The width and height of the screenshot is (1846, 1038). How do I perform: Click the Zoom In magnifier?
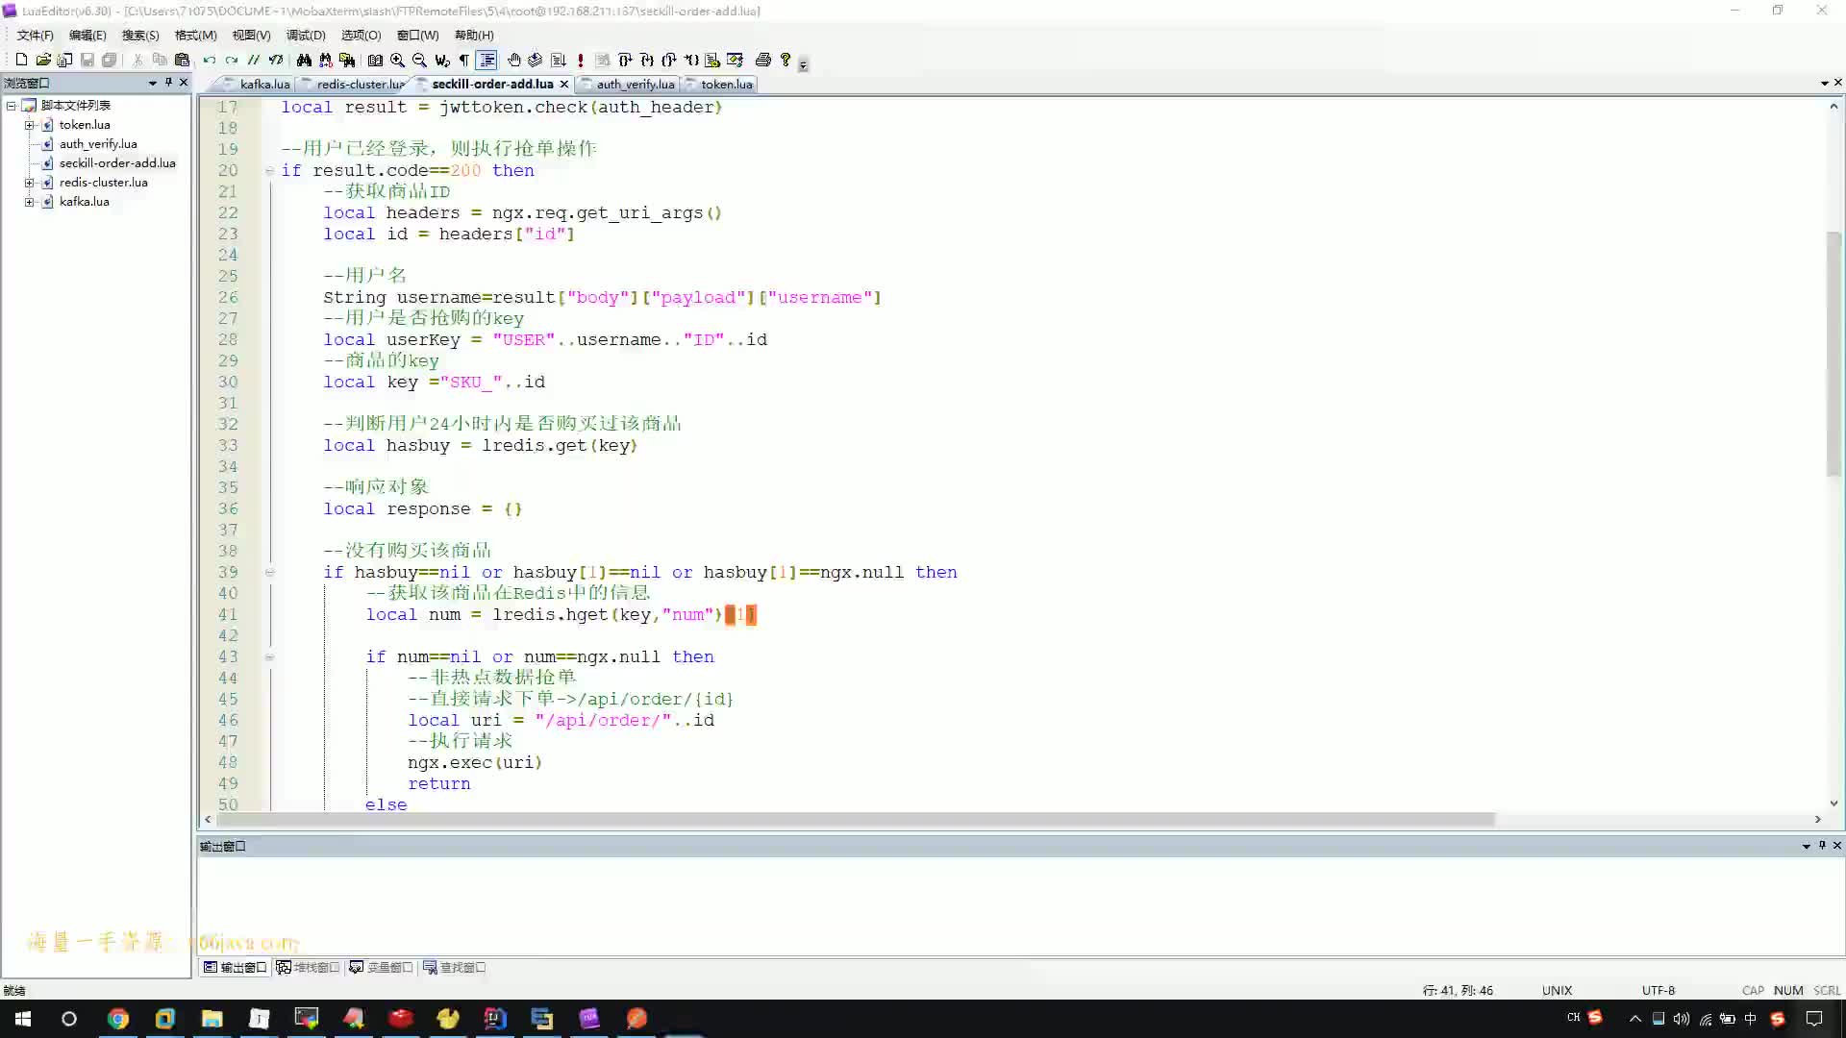[397, 60]
